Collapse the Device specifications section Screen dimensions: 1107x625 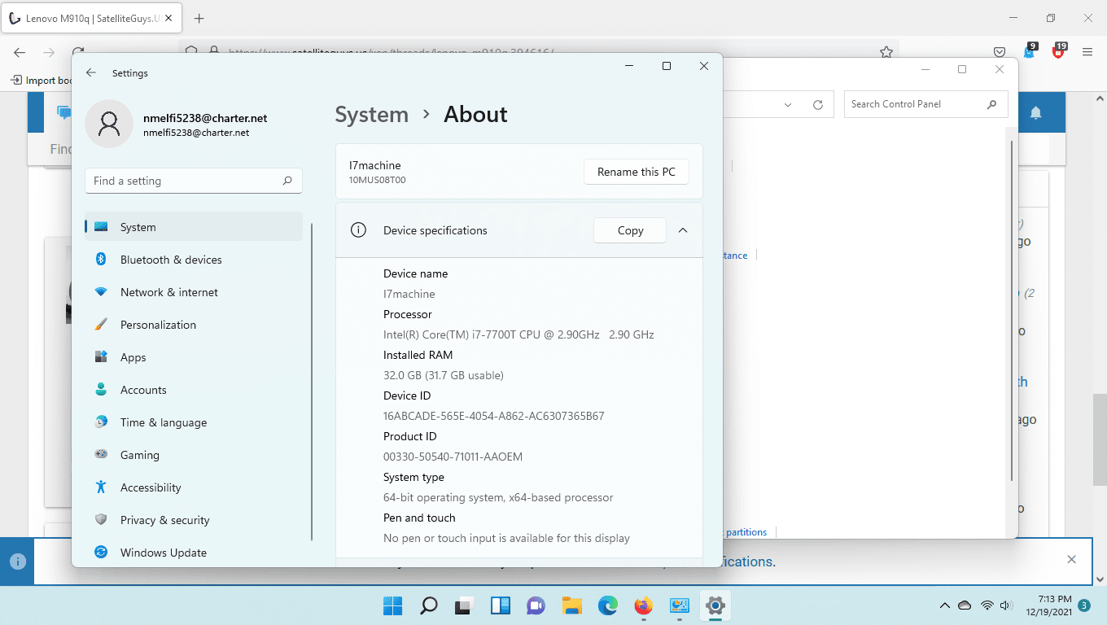pos(683,230)
